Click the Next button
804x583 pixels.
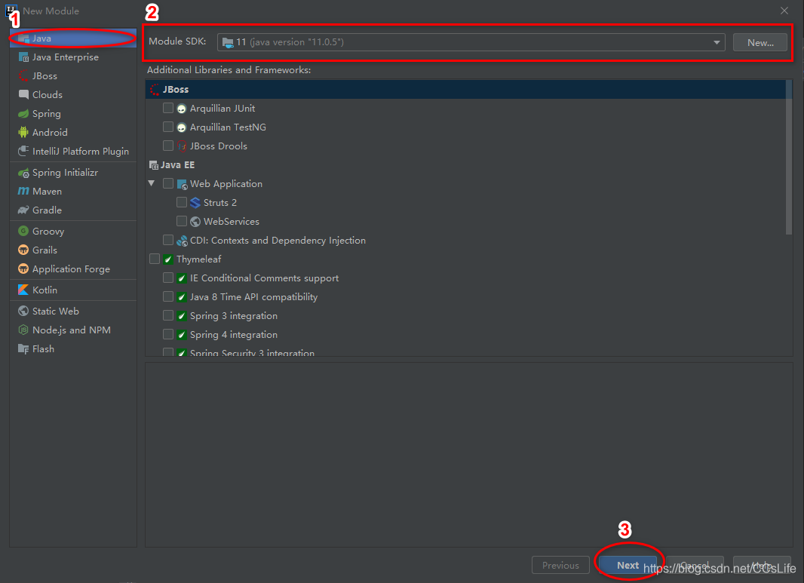(x=628, y=565)
